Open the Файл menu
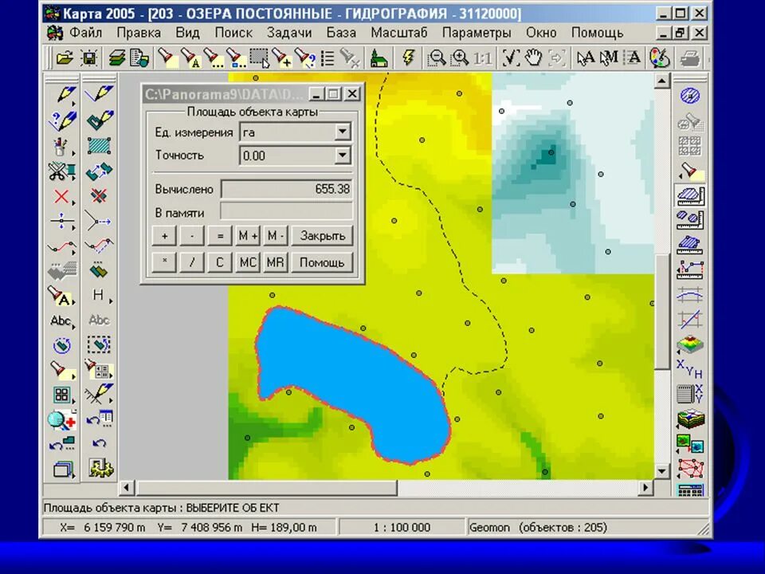 click(x=86, y=33)
